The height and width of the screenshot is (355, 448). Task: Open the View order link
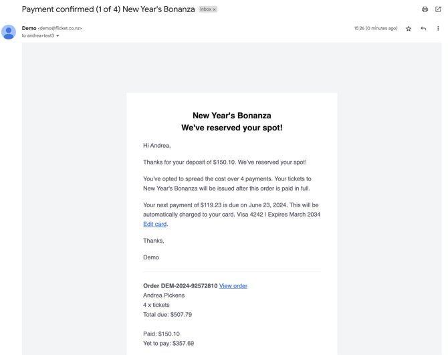tap(233, 286)
